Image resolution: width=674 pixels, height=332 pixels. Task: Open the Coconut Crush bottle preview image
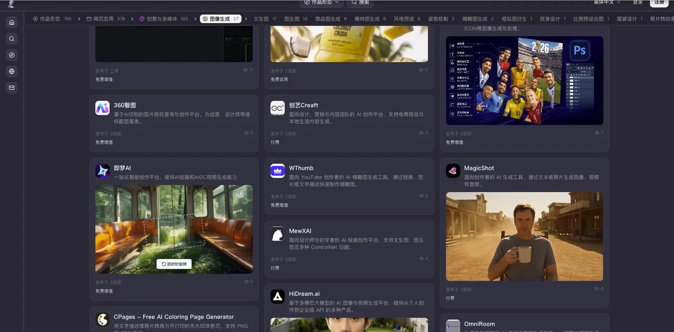[349, 44]
